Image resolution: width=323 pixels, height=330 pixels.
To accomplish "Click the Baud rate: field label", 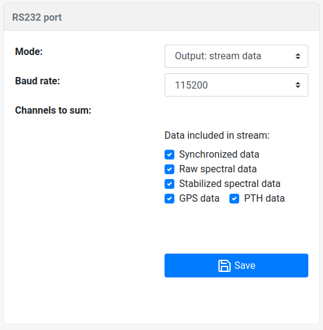I will click(37, 81).
